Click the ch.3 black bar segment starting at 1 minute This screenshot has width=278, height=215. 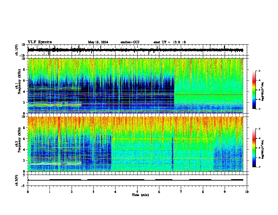[65, 180]
